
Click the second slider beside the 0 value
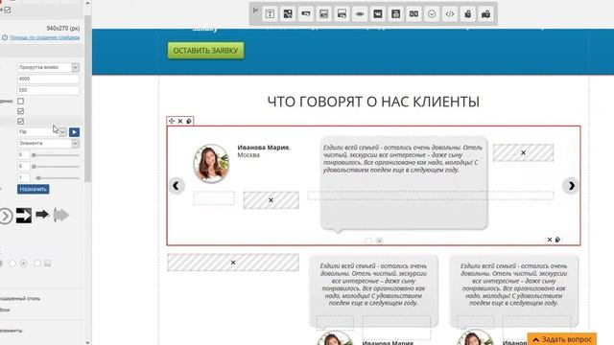pos(56,167)
